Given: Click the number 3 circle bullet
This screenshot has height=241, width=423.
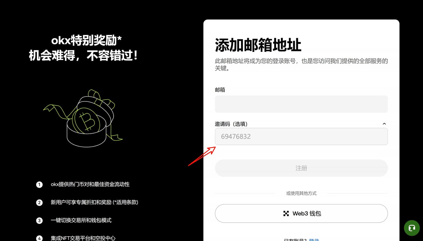Looking at the screenshot, I should pos(39,220).
